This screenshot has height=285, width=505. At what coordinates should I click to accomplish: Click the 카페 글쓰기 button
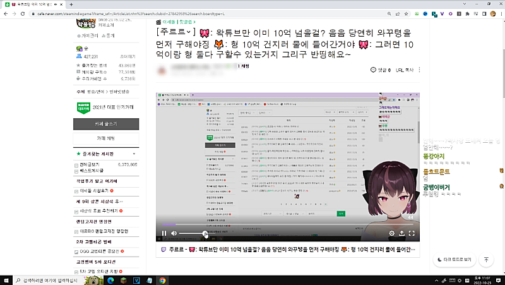(x=106, y=124)
